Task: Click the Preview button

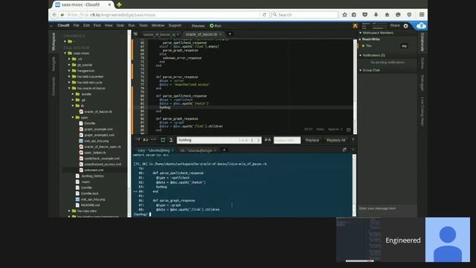Action: 199,26
